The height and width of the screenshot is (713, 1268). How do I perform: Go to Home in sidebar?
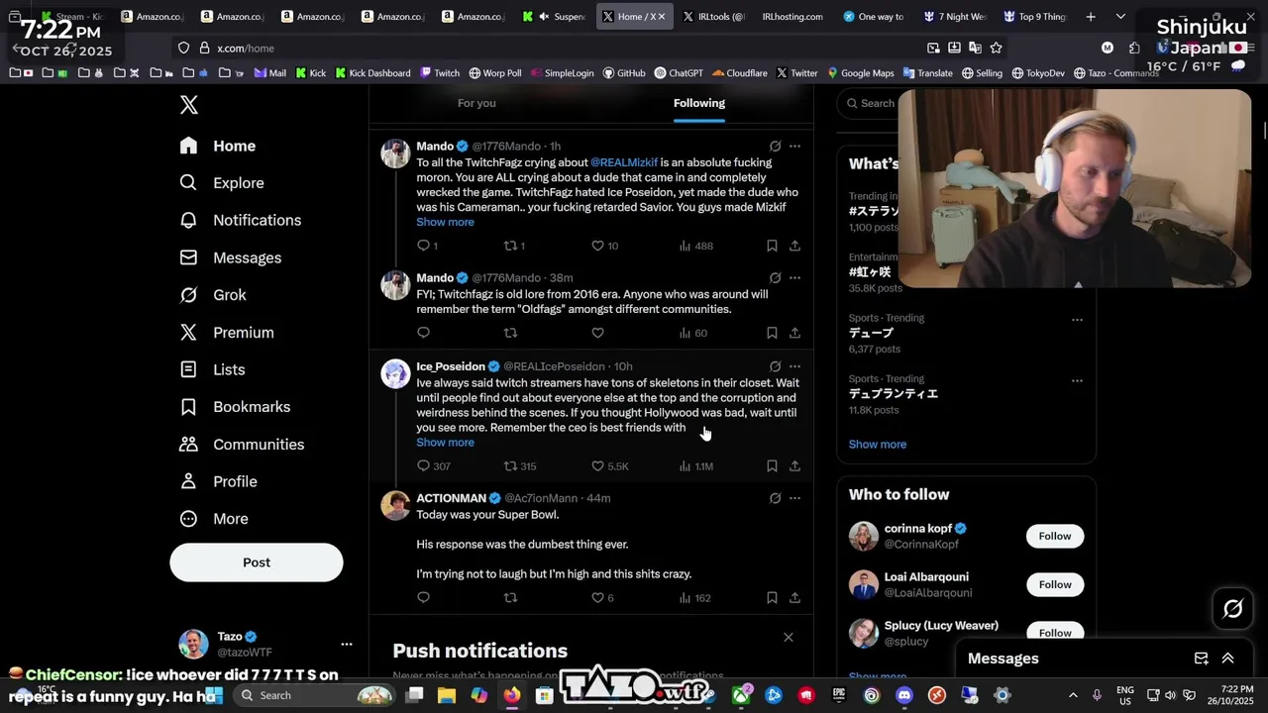(x=218, y=146)
